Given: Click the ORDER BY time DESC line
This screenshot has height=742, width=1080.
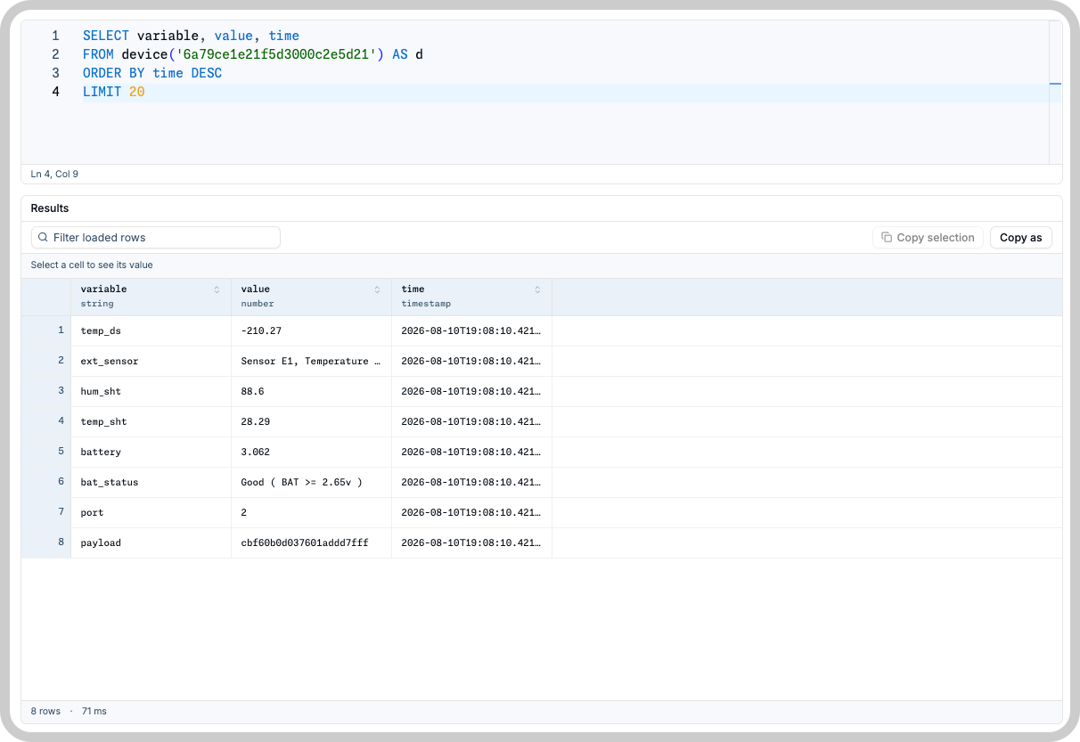Looking at the screenshot, I should 152,74.
